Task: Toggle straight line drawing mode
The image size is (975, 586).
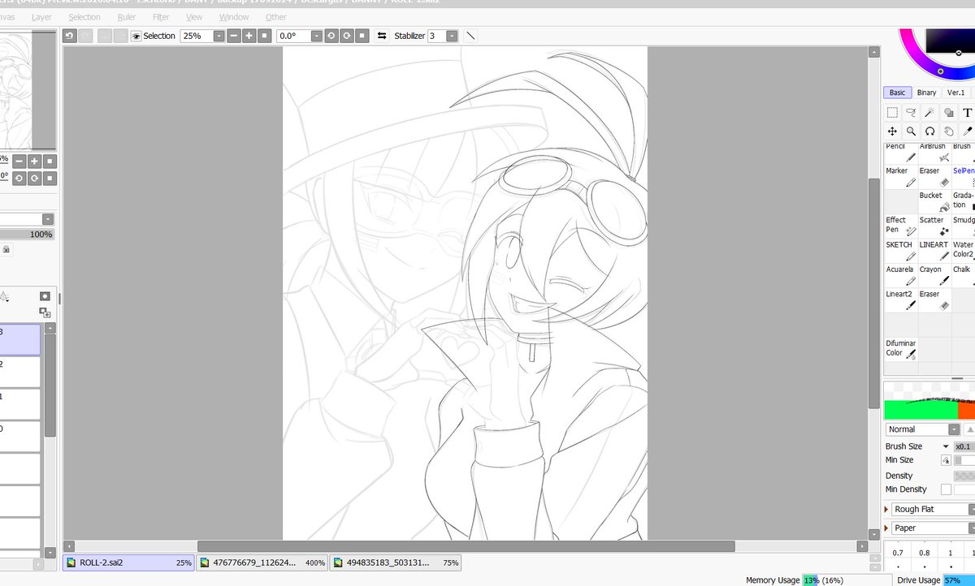Action: [x=470, y=36]
